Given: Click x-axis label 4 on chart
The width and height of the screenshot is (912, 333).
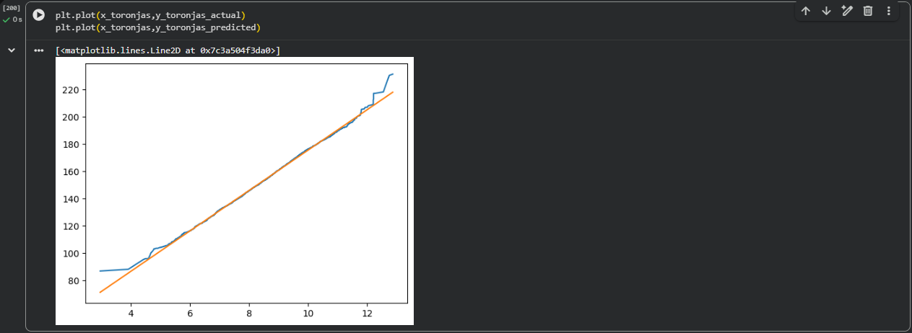Looking at the screenshot, I should 131,314.
